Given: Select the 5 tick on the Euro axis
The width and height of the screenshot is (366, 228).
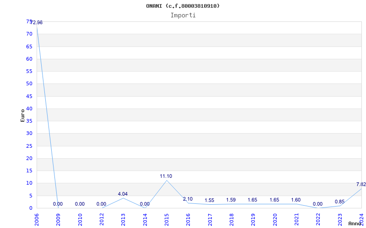Looking at the screenshot, I should [31, 196].
